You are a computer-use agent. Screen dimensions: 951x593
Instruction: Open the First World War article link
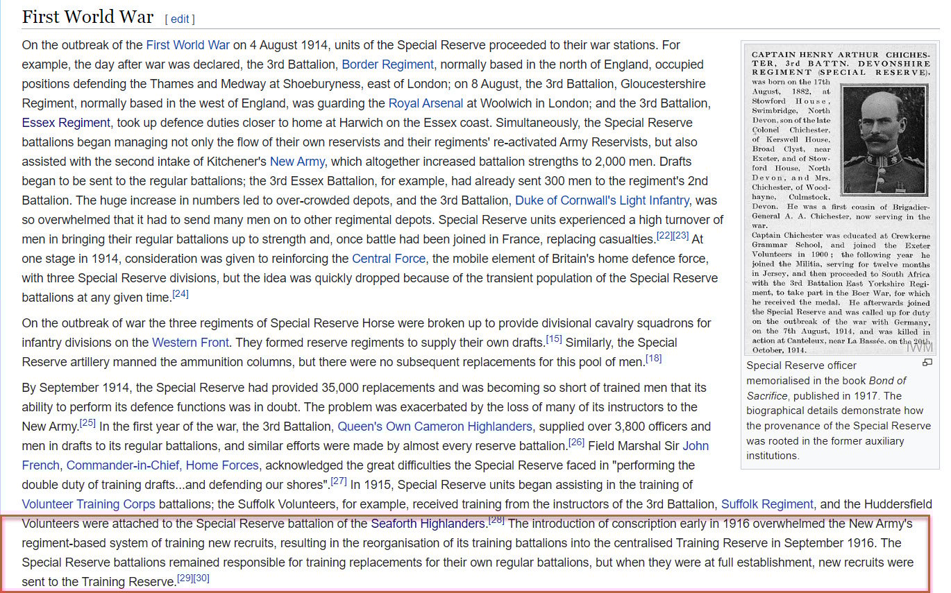pos(187,45)
